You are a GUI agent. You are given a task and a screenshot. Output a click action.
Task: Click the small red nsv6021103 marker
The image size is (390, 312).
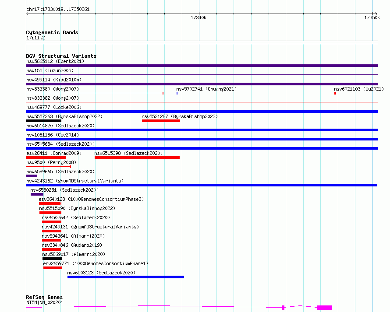tap(335, 93)
